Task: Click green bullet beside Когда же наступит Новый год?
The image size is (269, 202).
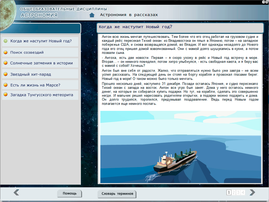Action: [x=6, y=41]
